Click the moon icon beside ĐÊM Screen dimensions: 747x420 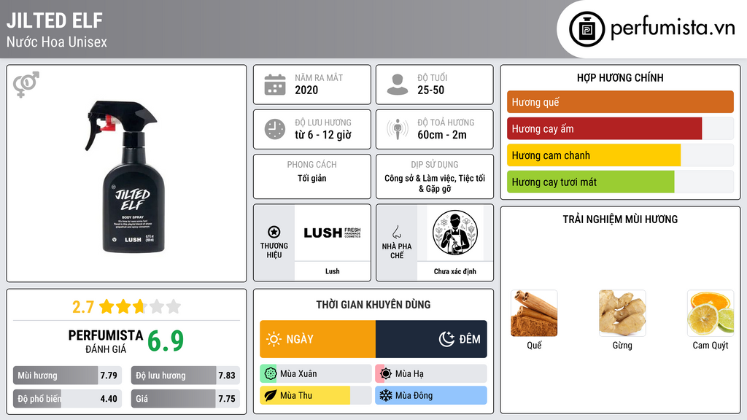446,339
